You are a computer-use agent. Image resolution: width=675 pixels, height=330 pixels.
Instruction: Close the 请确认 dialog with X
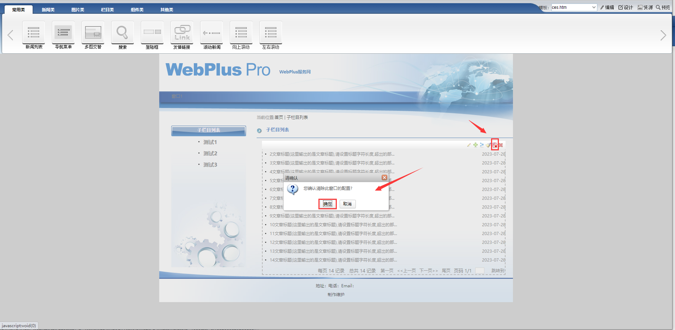pos(384,178)
